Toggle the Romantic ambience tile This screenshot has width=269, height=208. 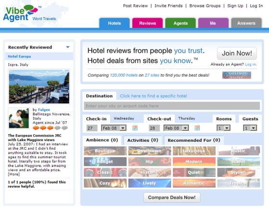click(x=194, y=183)
